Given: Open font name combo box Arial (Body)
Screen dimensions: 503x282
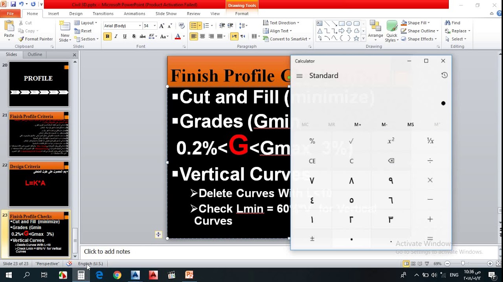Looking at the screenshot, I should click(x=122, y=26).
